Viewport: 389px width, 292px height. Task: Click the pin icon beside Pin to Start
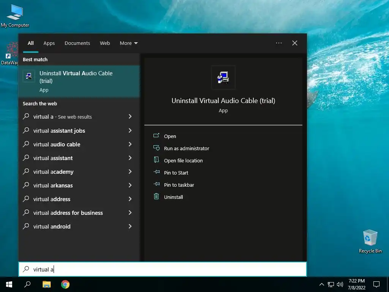(156, 172)
